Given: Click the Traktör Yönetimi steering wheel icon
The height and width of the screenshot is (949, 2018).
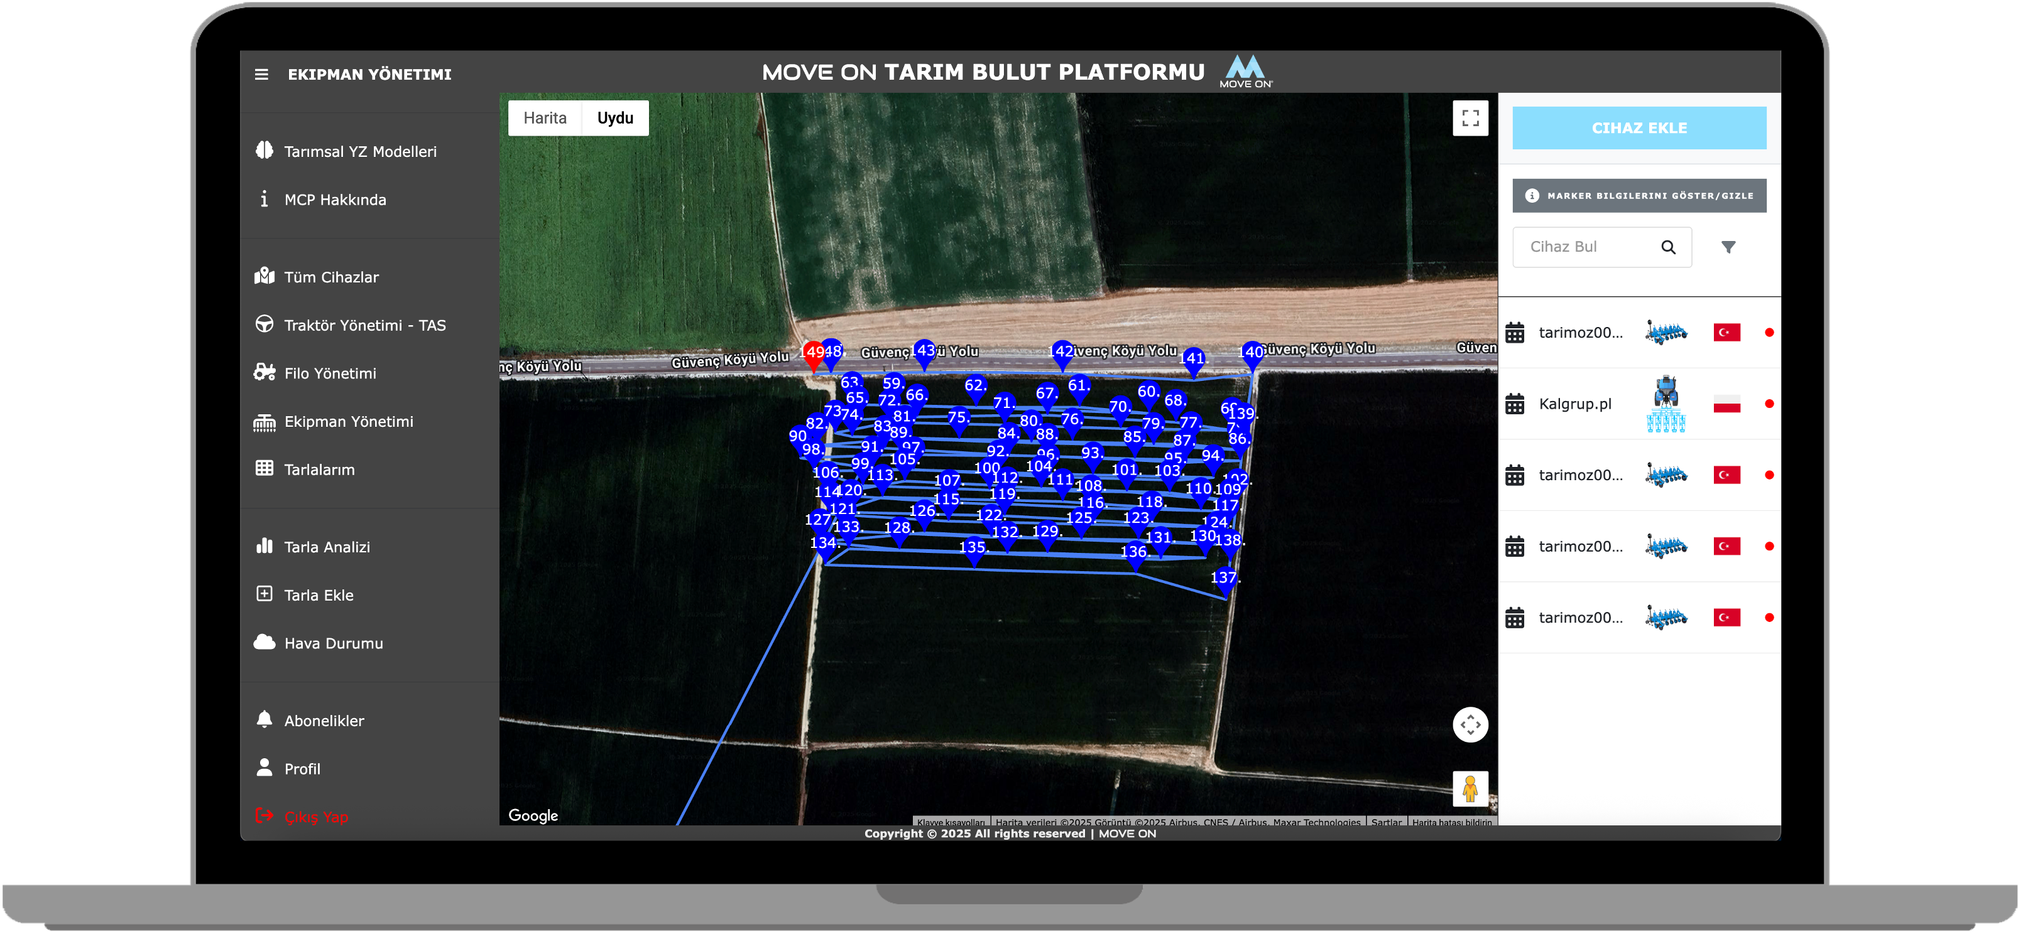Looking at the screenshot, I should tap(264, 324).
